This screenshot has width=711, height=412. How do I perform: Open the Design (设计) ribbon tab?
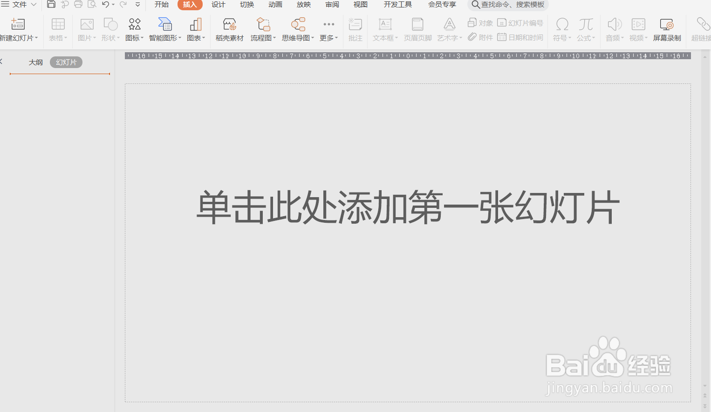(x=219, y=5)
